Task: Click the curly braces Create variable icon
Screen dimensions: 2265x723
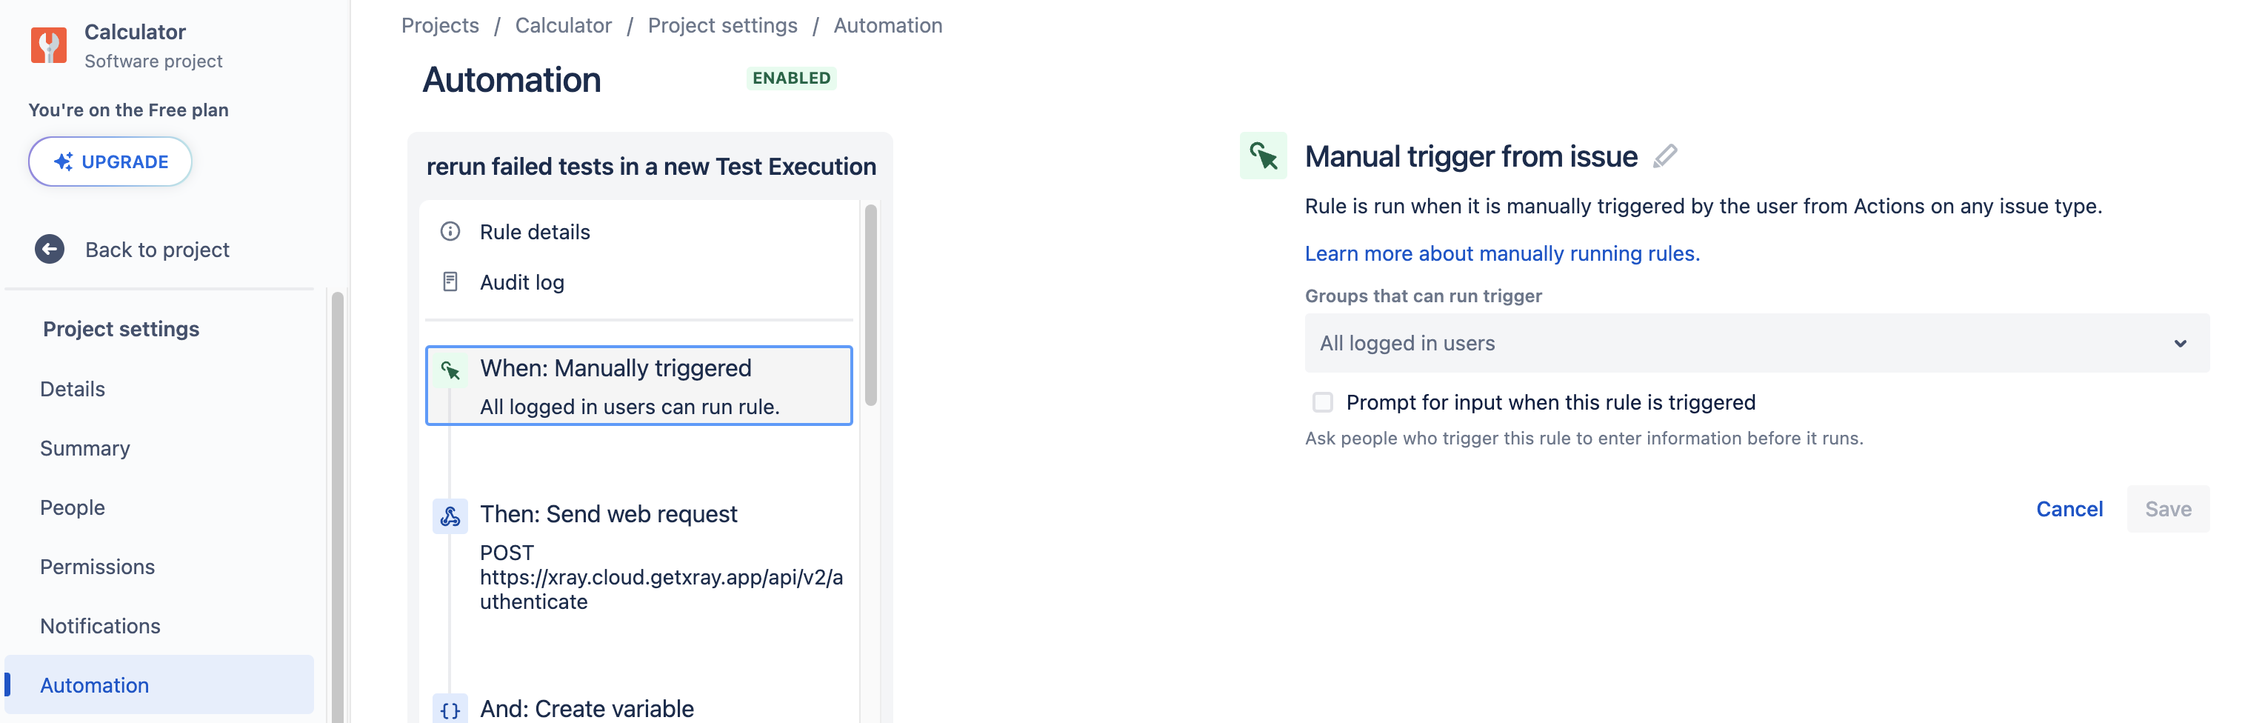Action: 450,710
